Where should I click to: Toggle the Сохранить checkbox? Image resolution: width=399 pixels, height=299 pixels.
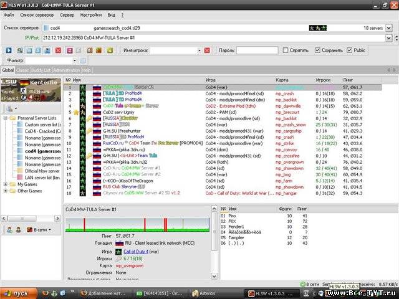coord(317,50)
